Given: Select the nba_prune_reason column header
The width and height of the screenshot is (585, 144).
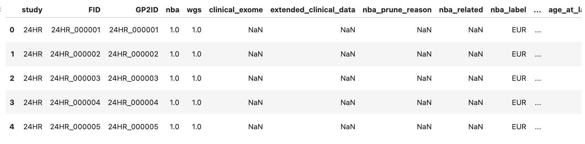Looking at the screenshot, I should pyautogui.click(x=397, y=10).
